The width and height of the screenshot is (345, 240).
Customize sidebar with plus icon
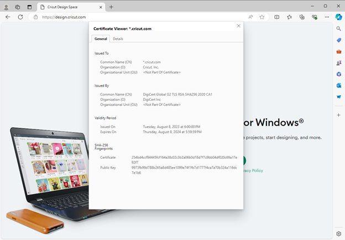coord(338,115)
